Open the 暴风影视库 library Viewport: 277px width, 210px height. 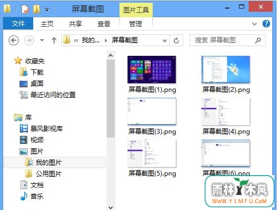[47, 129]
